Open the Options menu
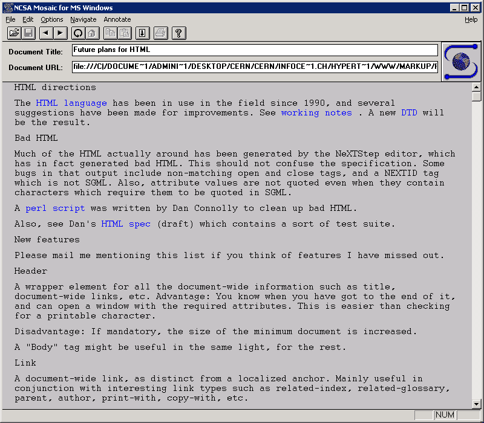 [x=52, y=19]
